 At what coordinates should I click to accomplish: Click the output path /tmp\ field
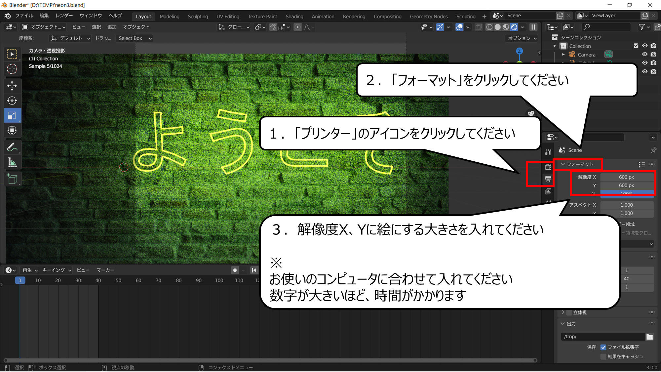pos(603,337)
